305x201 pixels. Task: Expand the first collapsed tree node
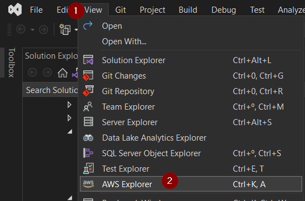click(x=69, y=105)
